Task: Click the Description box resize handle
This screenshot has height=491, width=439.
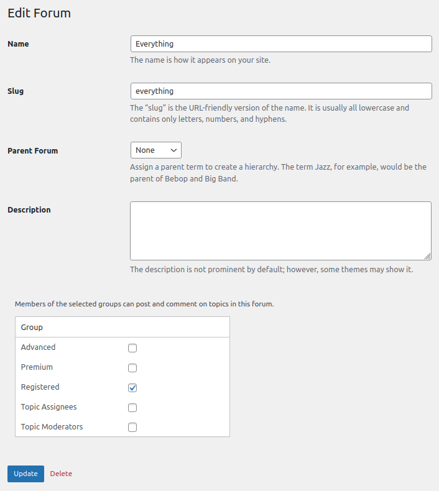Action: (x=427, y=255)
